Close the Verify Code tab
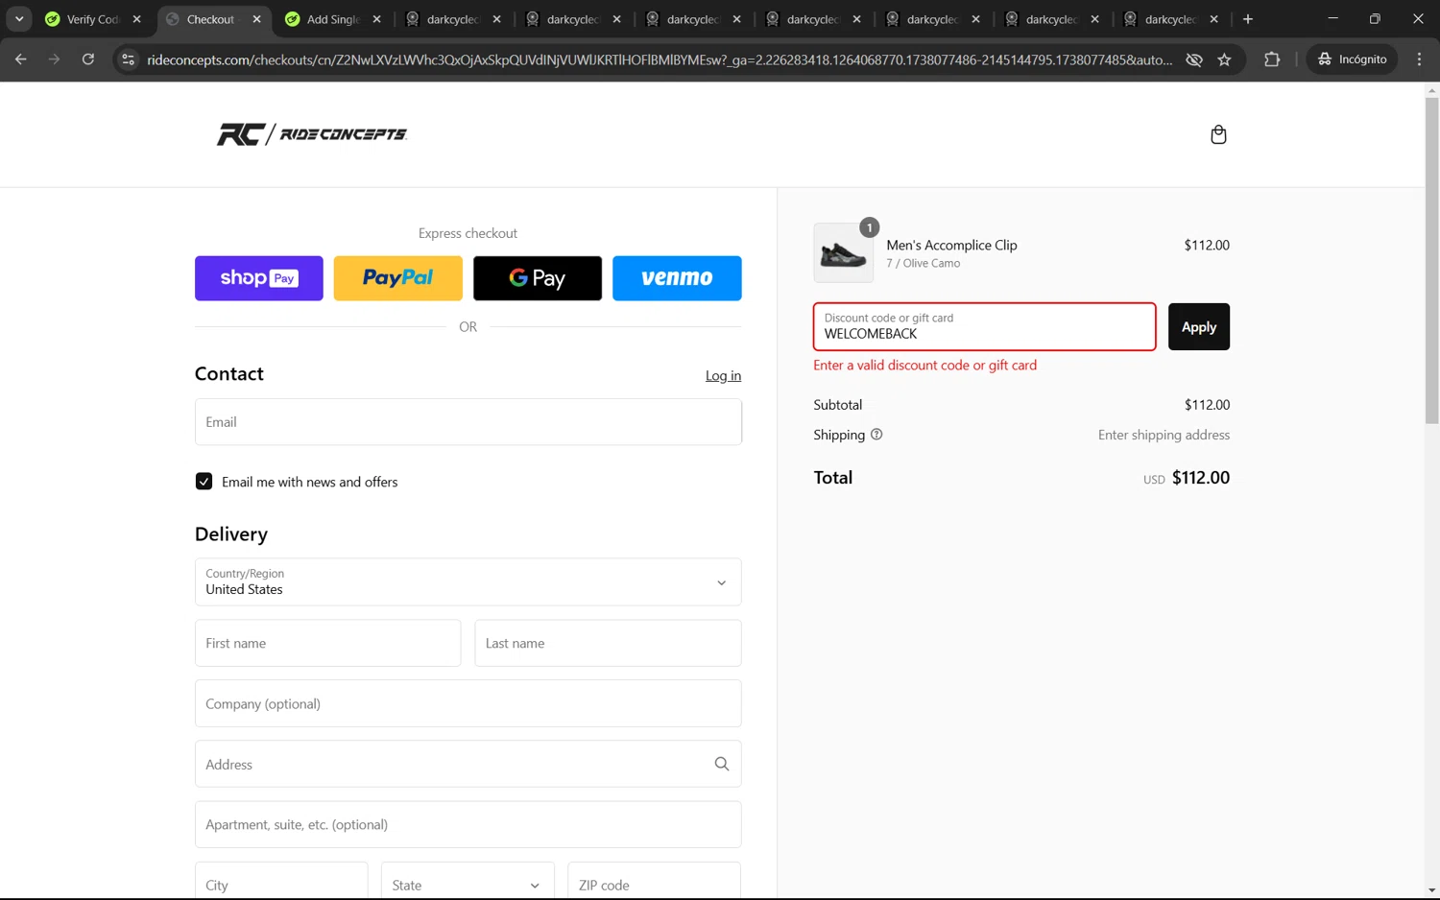The height and width of the screenshot is (900, 1440). [136, 19]
